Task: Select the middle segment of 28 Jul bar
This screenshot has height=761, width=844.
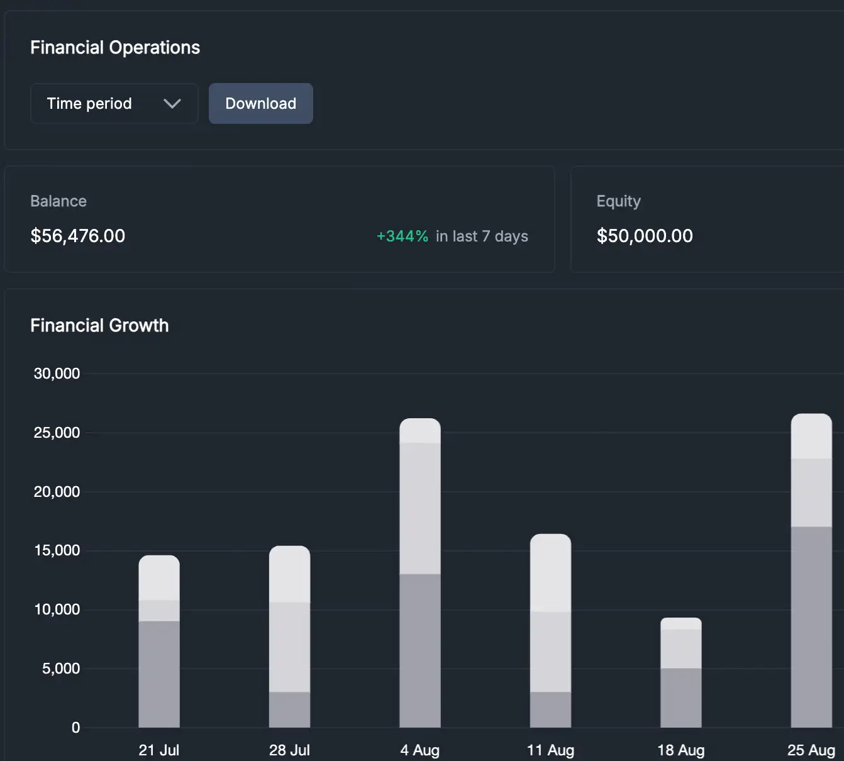Action: coord(289,647)
